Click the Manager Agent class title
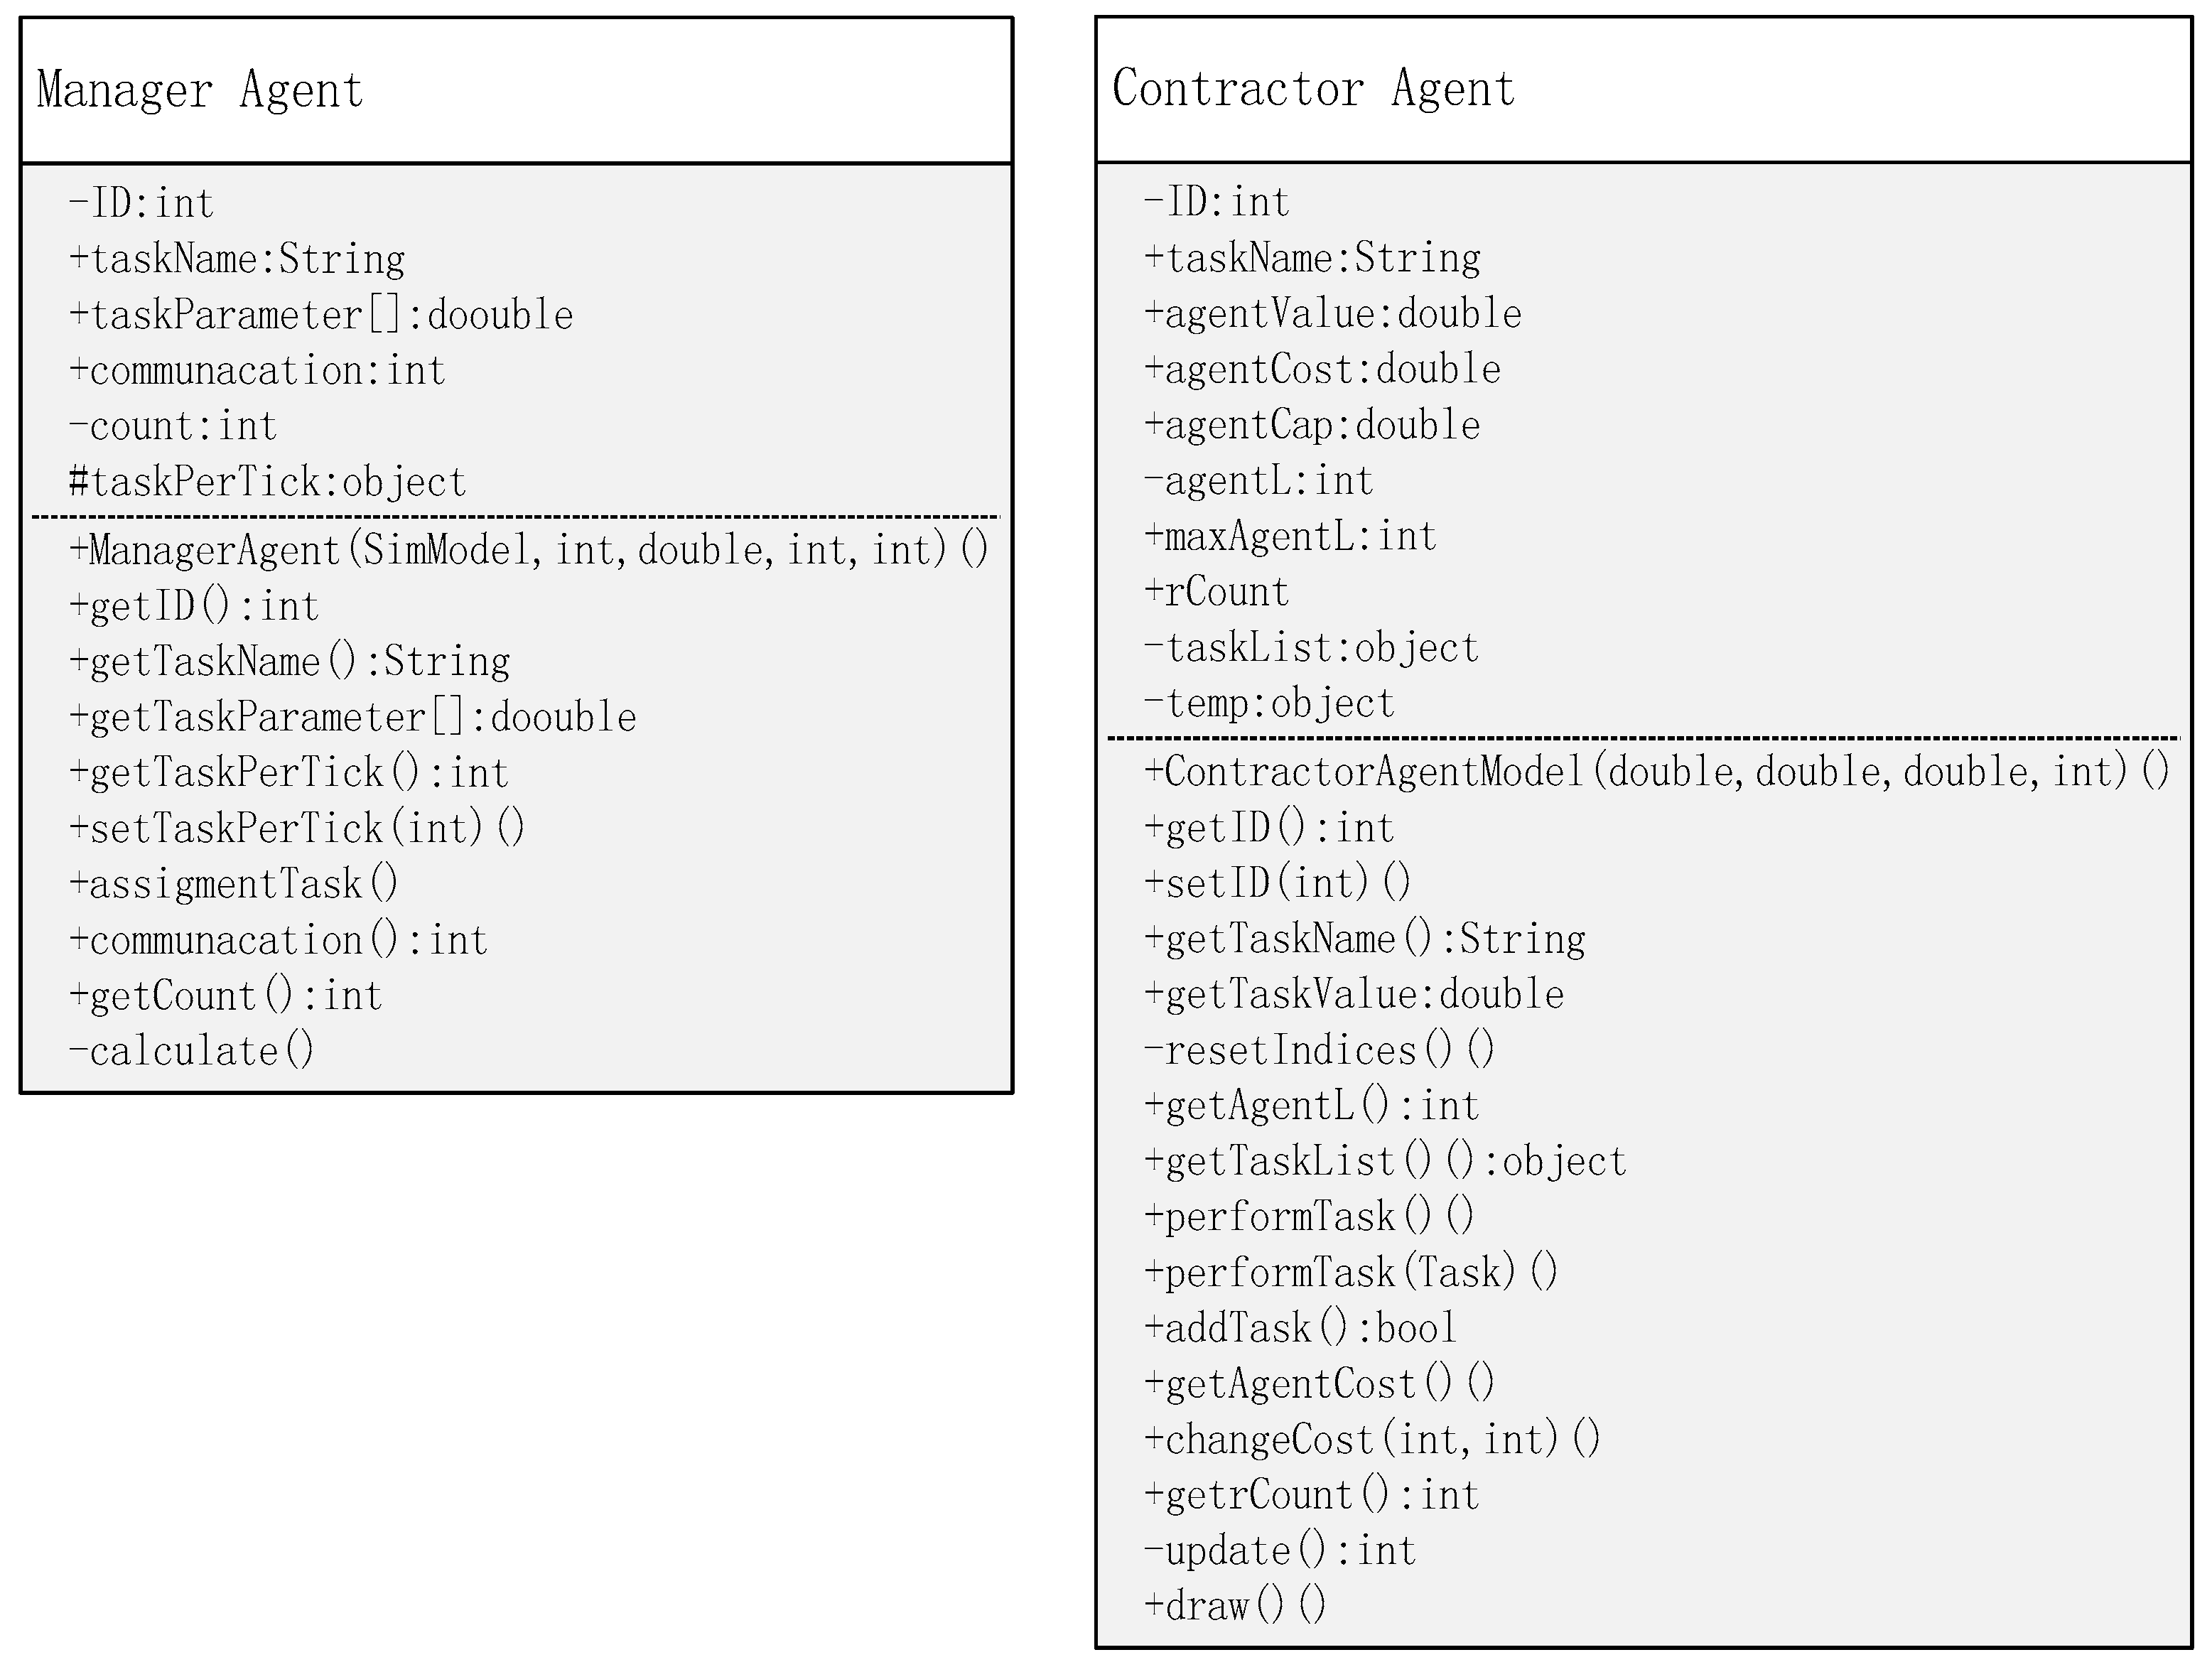 click(x=200, y=90)
